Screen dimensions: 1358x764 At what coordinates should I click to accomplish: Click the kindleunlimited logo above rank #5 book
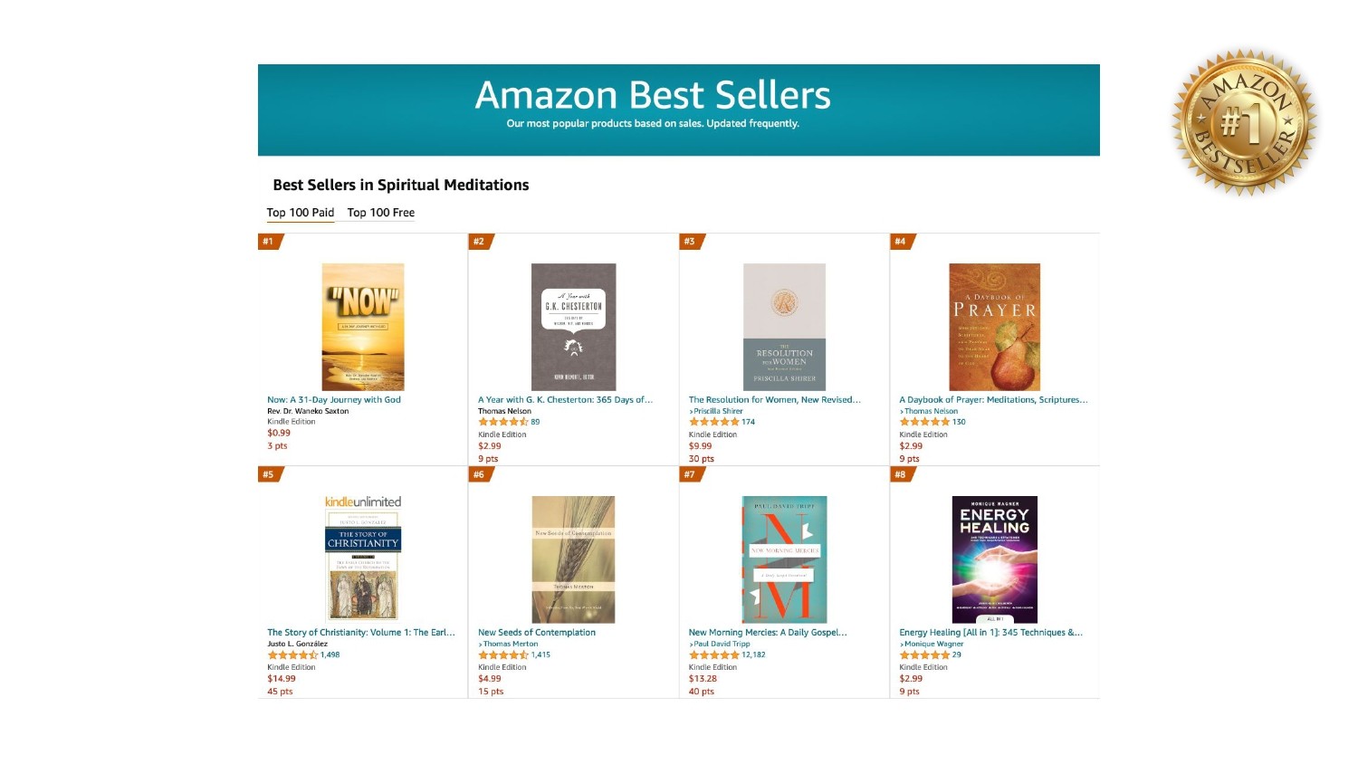point(363,501)
